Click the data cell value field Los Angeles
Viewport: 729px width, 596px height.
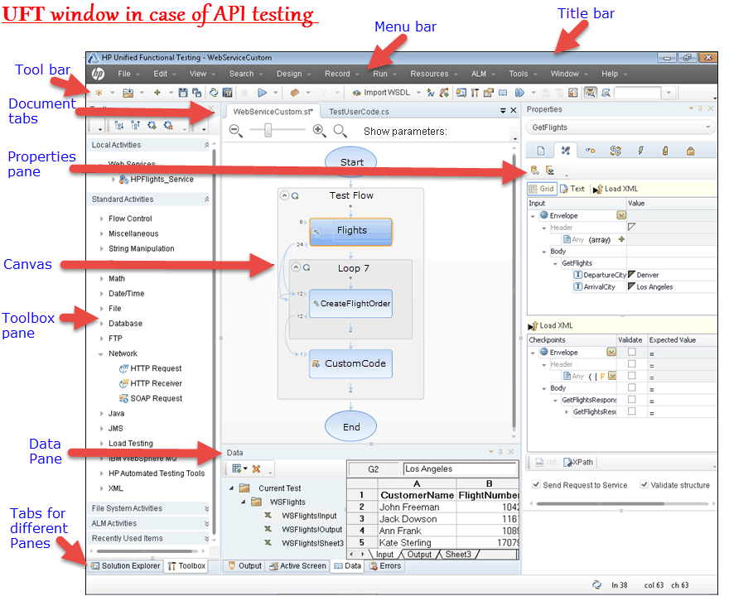[x=461, y=469]
